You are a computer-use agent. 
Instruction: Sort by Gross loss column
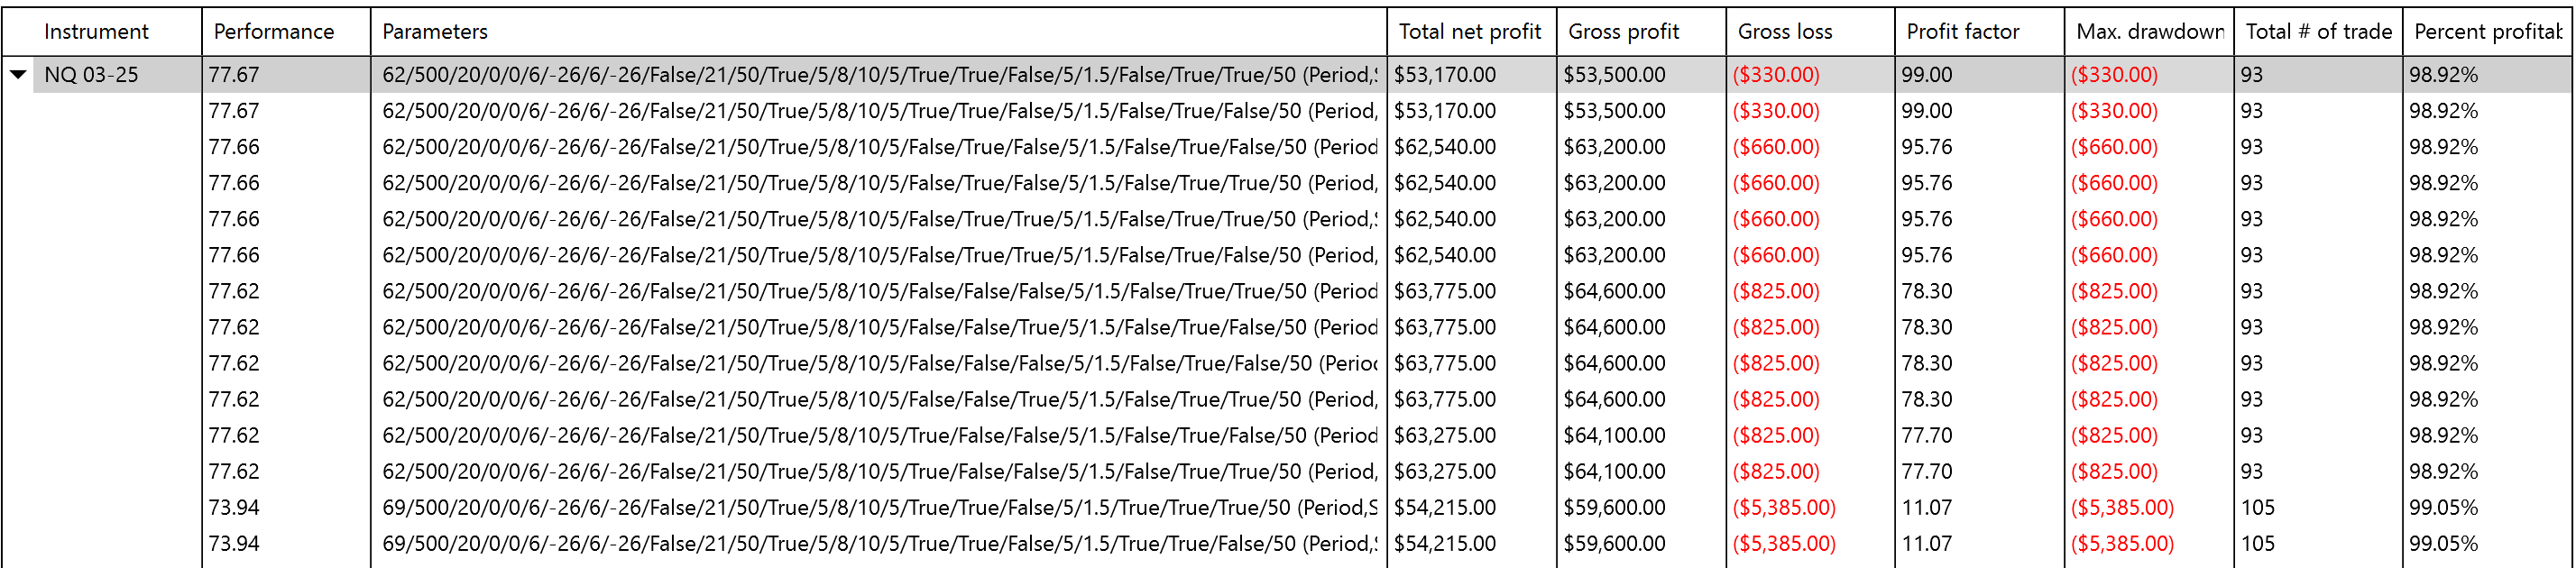(x=1785, y=31)
